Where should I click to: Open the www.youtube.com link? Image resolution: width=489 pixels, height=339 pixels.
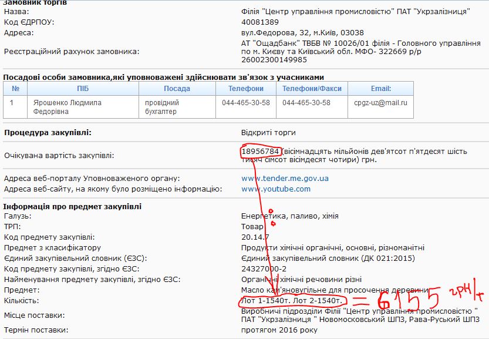(x=276, y=189)
